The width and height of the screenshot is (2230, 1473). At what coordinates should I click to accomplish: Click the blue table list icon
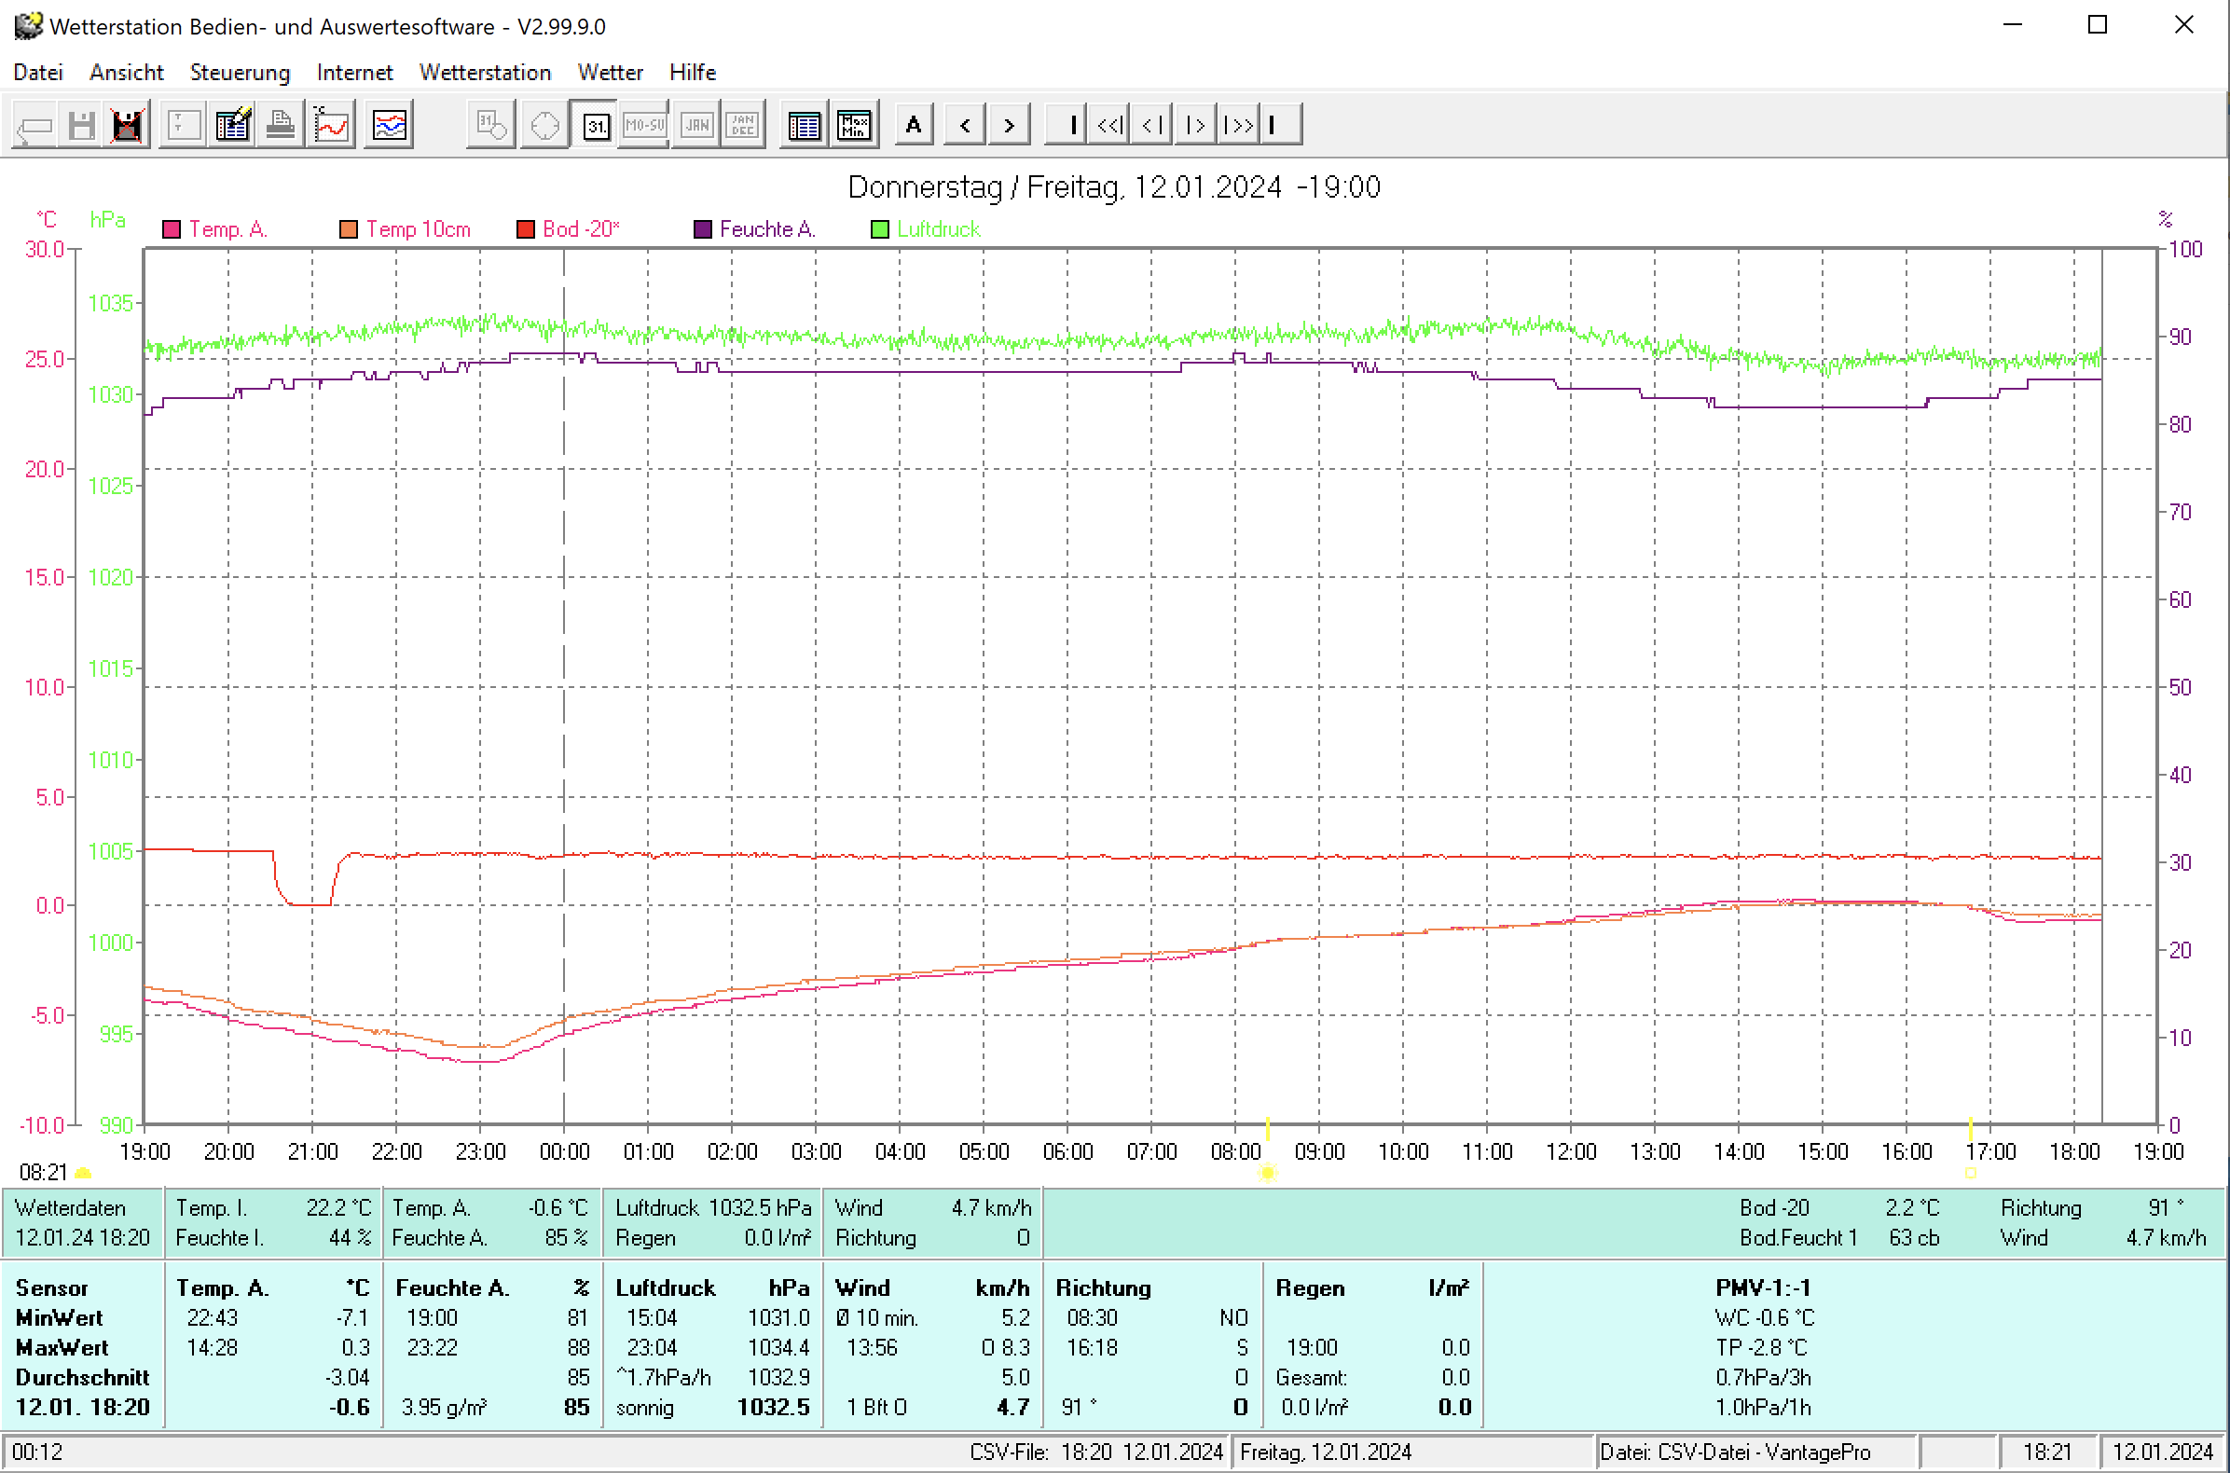pos(804,125)
